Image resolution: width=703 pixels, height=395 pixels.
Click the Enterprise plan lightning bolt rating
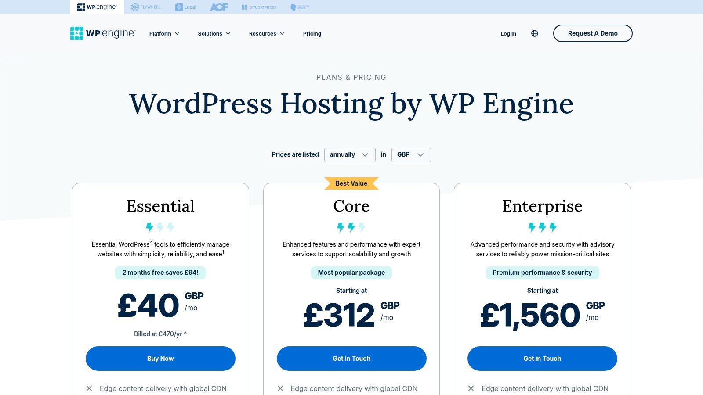click(542, 227)
